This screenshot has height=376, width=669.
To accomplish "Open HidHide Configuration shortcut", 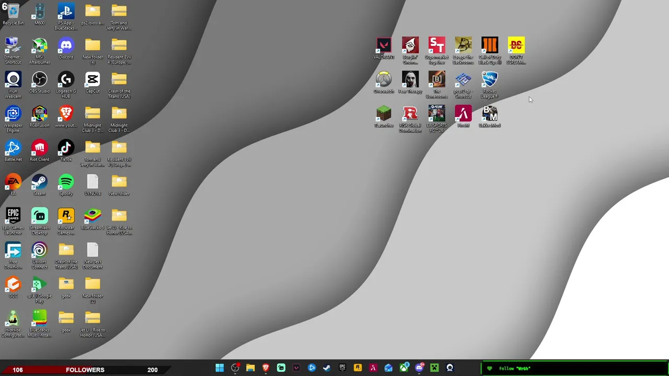I will [13, 324].
